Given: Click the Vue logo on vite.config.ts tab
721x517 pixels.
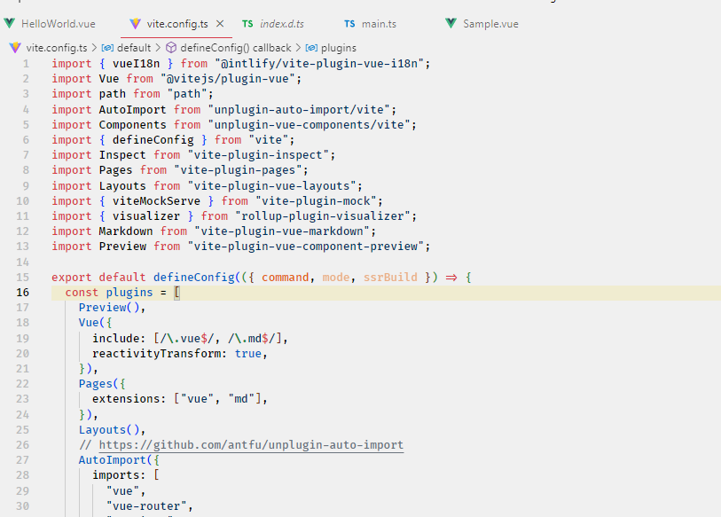Looking at the screenshot, I should 135,22.
